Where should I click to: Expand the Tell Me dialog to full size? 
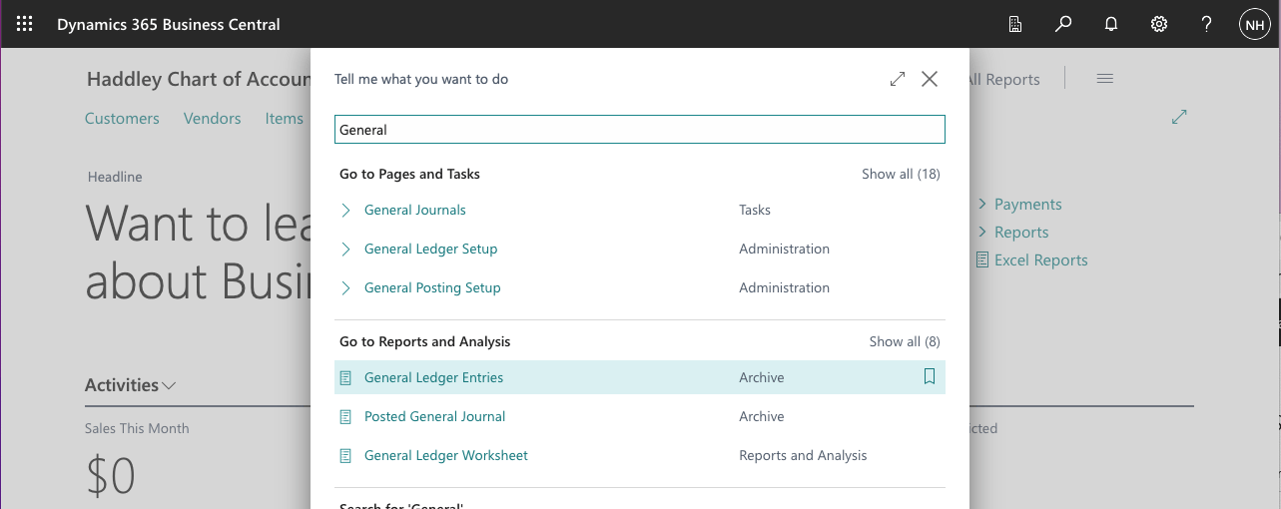click(898, 79)
